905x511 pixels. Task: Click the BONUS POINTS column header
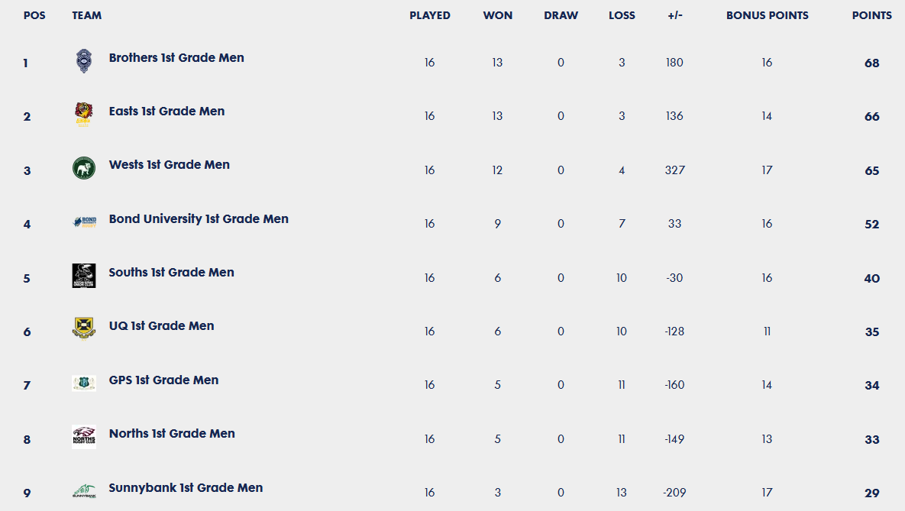767,15
